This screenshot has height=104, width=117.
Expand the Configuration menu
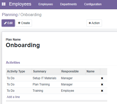point(93,4)
